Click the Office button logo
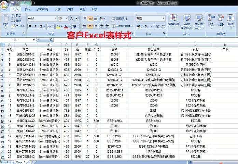This screenshot has height=164, width=238. [4, 5]
